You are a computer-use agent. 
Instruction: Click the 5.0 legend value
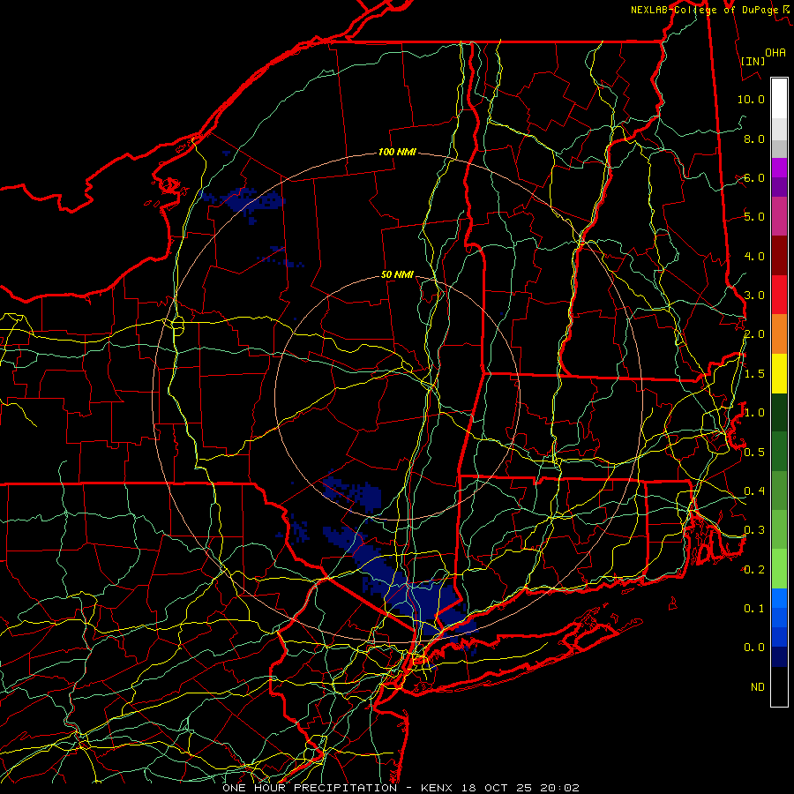pyautogui.click(x=754, y=217)
